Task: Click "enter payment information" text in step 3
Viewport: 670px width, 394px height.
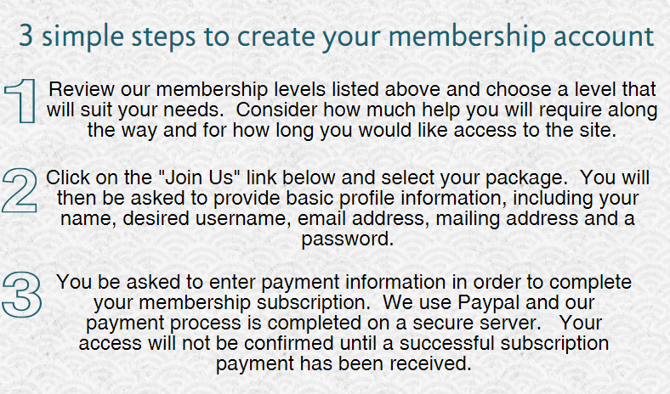Action: [327, 283]
